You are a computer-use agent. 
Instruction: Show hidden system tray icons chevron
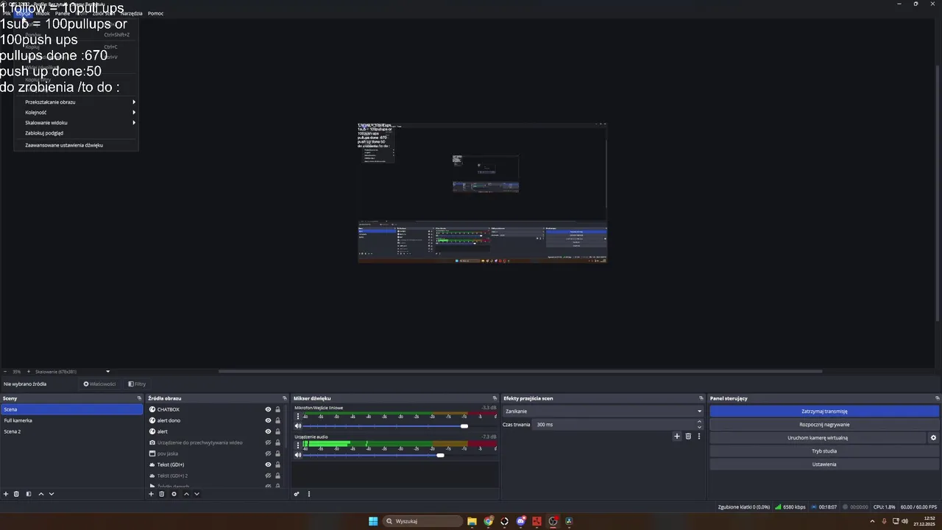[x=874, y=521]
